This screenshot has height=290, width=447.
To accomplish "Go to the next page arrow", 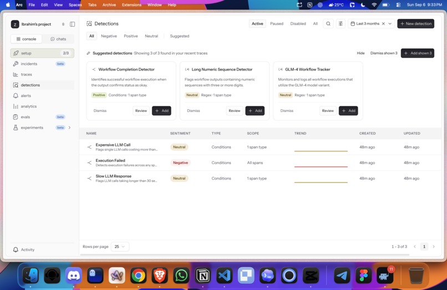I will click(x=434, y=247).
